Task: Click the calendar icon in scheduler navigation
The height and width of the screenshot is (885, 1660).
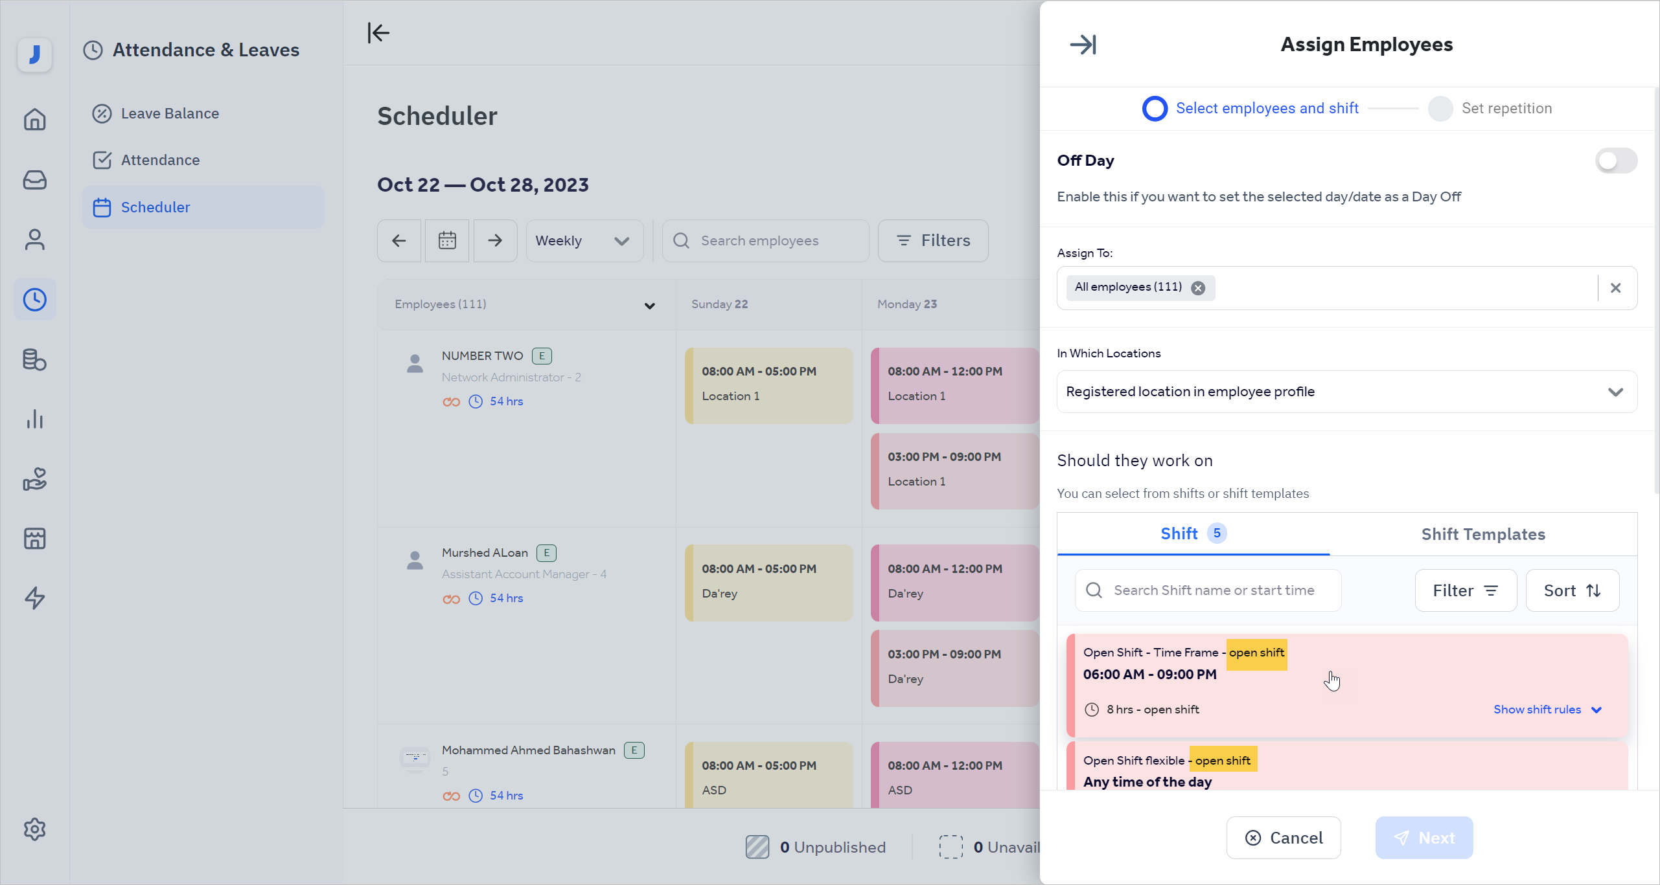Action: pos(446,240)
